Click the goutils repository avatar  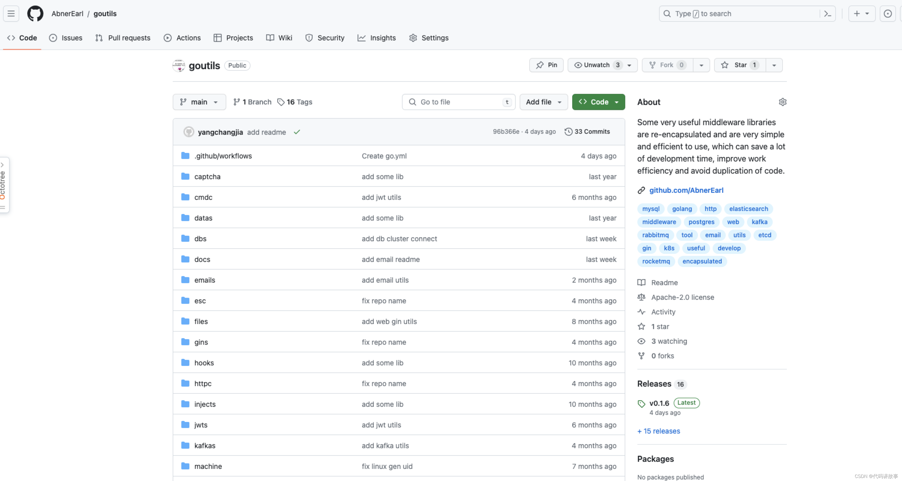tap(179, 65)
